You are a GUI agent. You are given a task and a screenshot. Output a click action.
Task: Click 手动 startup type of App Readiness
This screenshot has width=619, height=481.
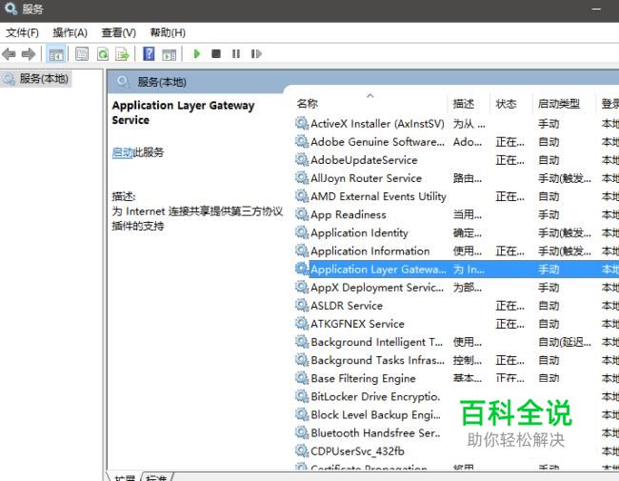(x=549, y=214)
